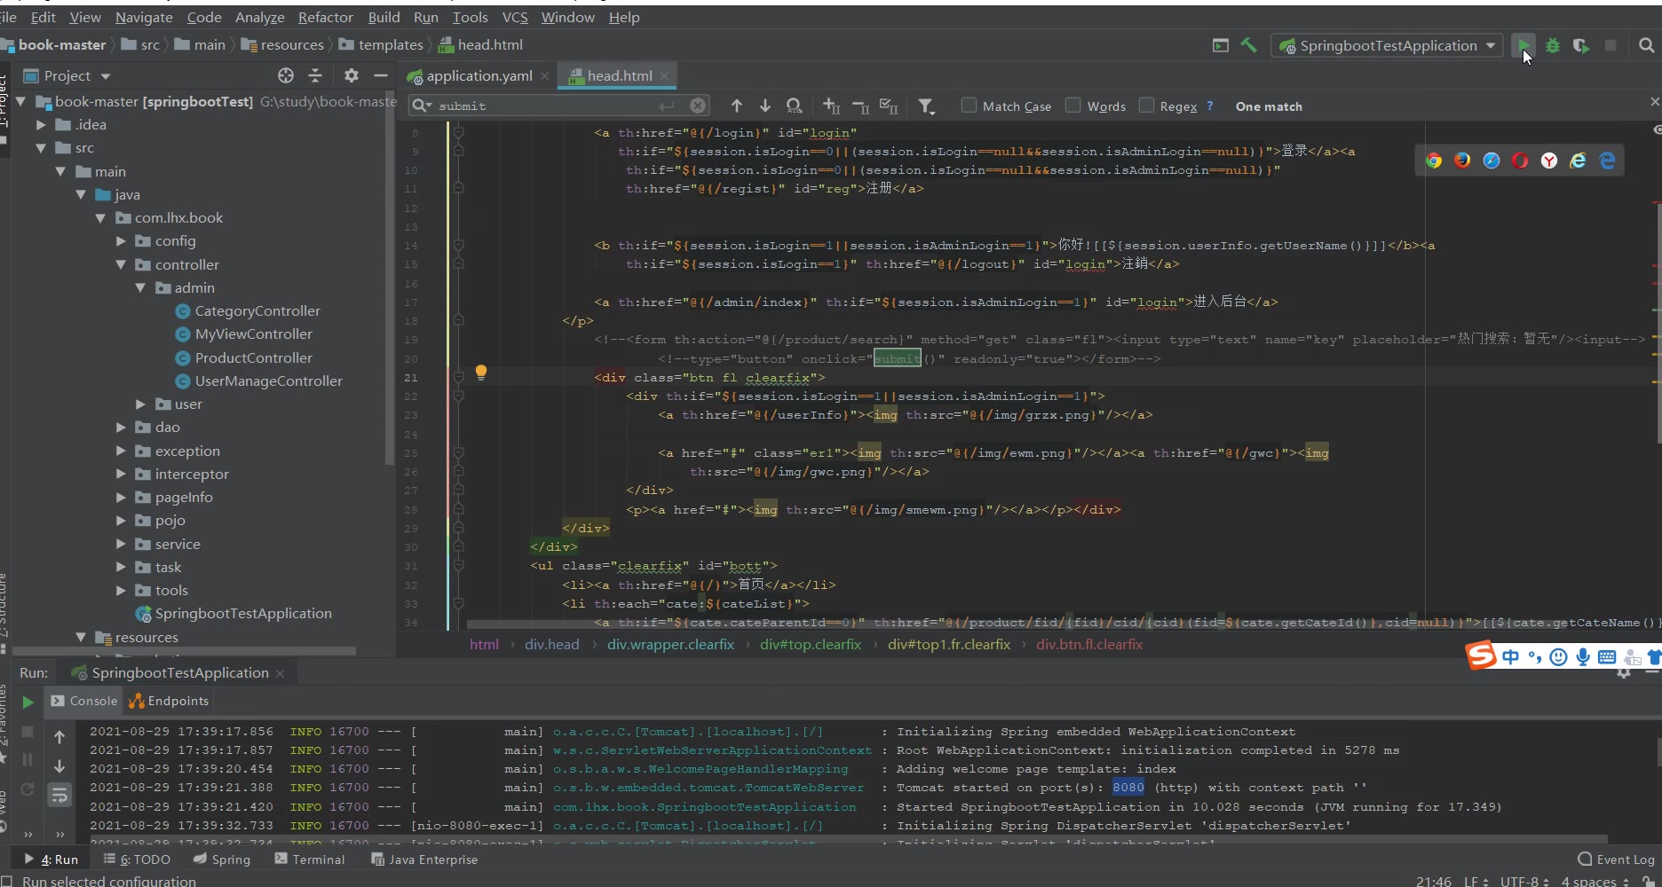Open Search Everywhere magnifier icon

click(1646, 45)
